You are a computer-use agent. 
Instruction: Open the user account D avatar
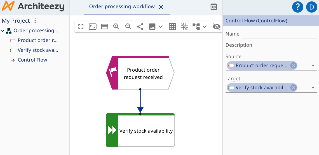tap(311, 7)
